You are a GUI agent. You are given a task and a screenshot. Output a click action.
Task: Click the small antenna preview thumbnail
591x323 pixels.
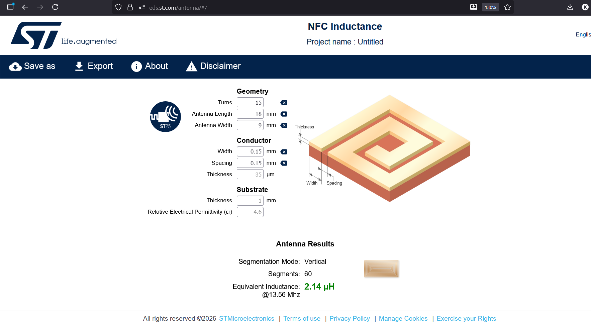pos(381,269)
